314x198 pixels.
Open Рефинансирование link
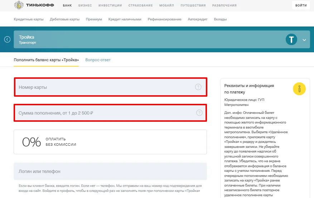coord(165,19)
